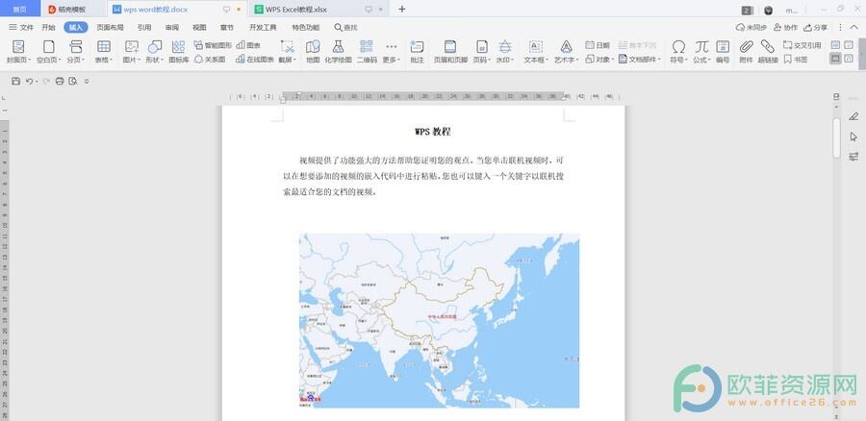Switch to the 审阅 review tab
The height and width of the screenshot is (421, 866).
(172, 27)
